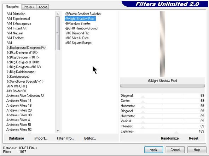Open Help for Filters Unlimited
The height and width of the screenshot is (156, 209).
[x=197, y=150]
